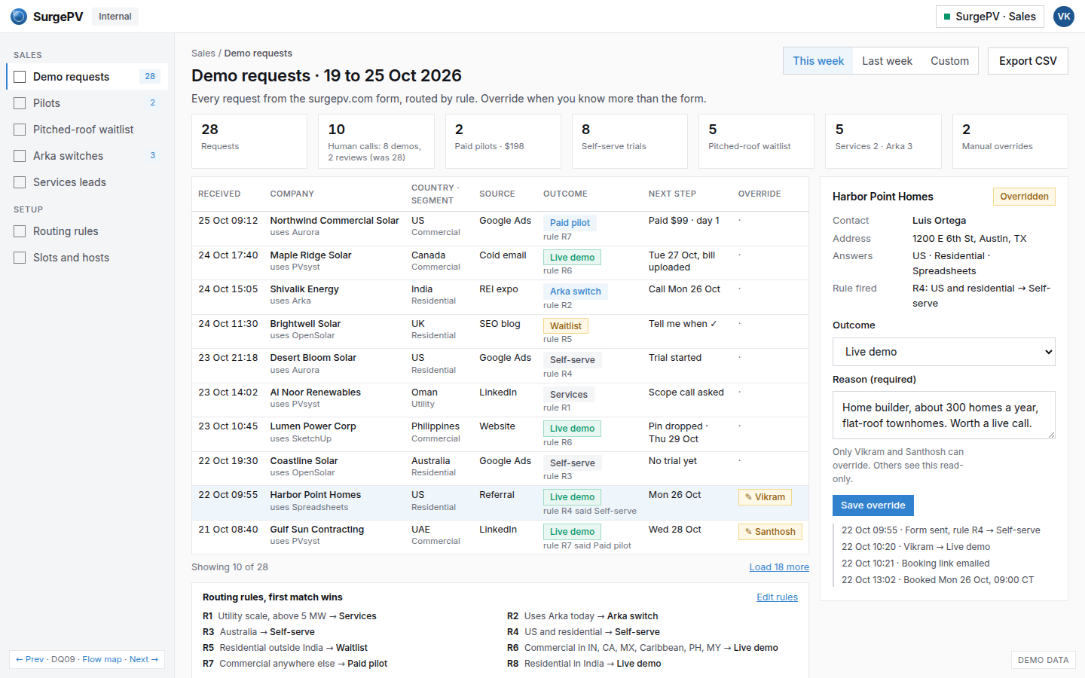
Task: Click the OUTCOME column header
Action: click(565, 194)
